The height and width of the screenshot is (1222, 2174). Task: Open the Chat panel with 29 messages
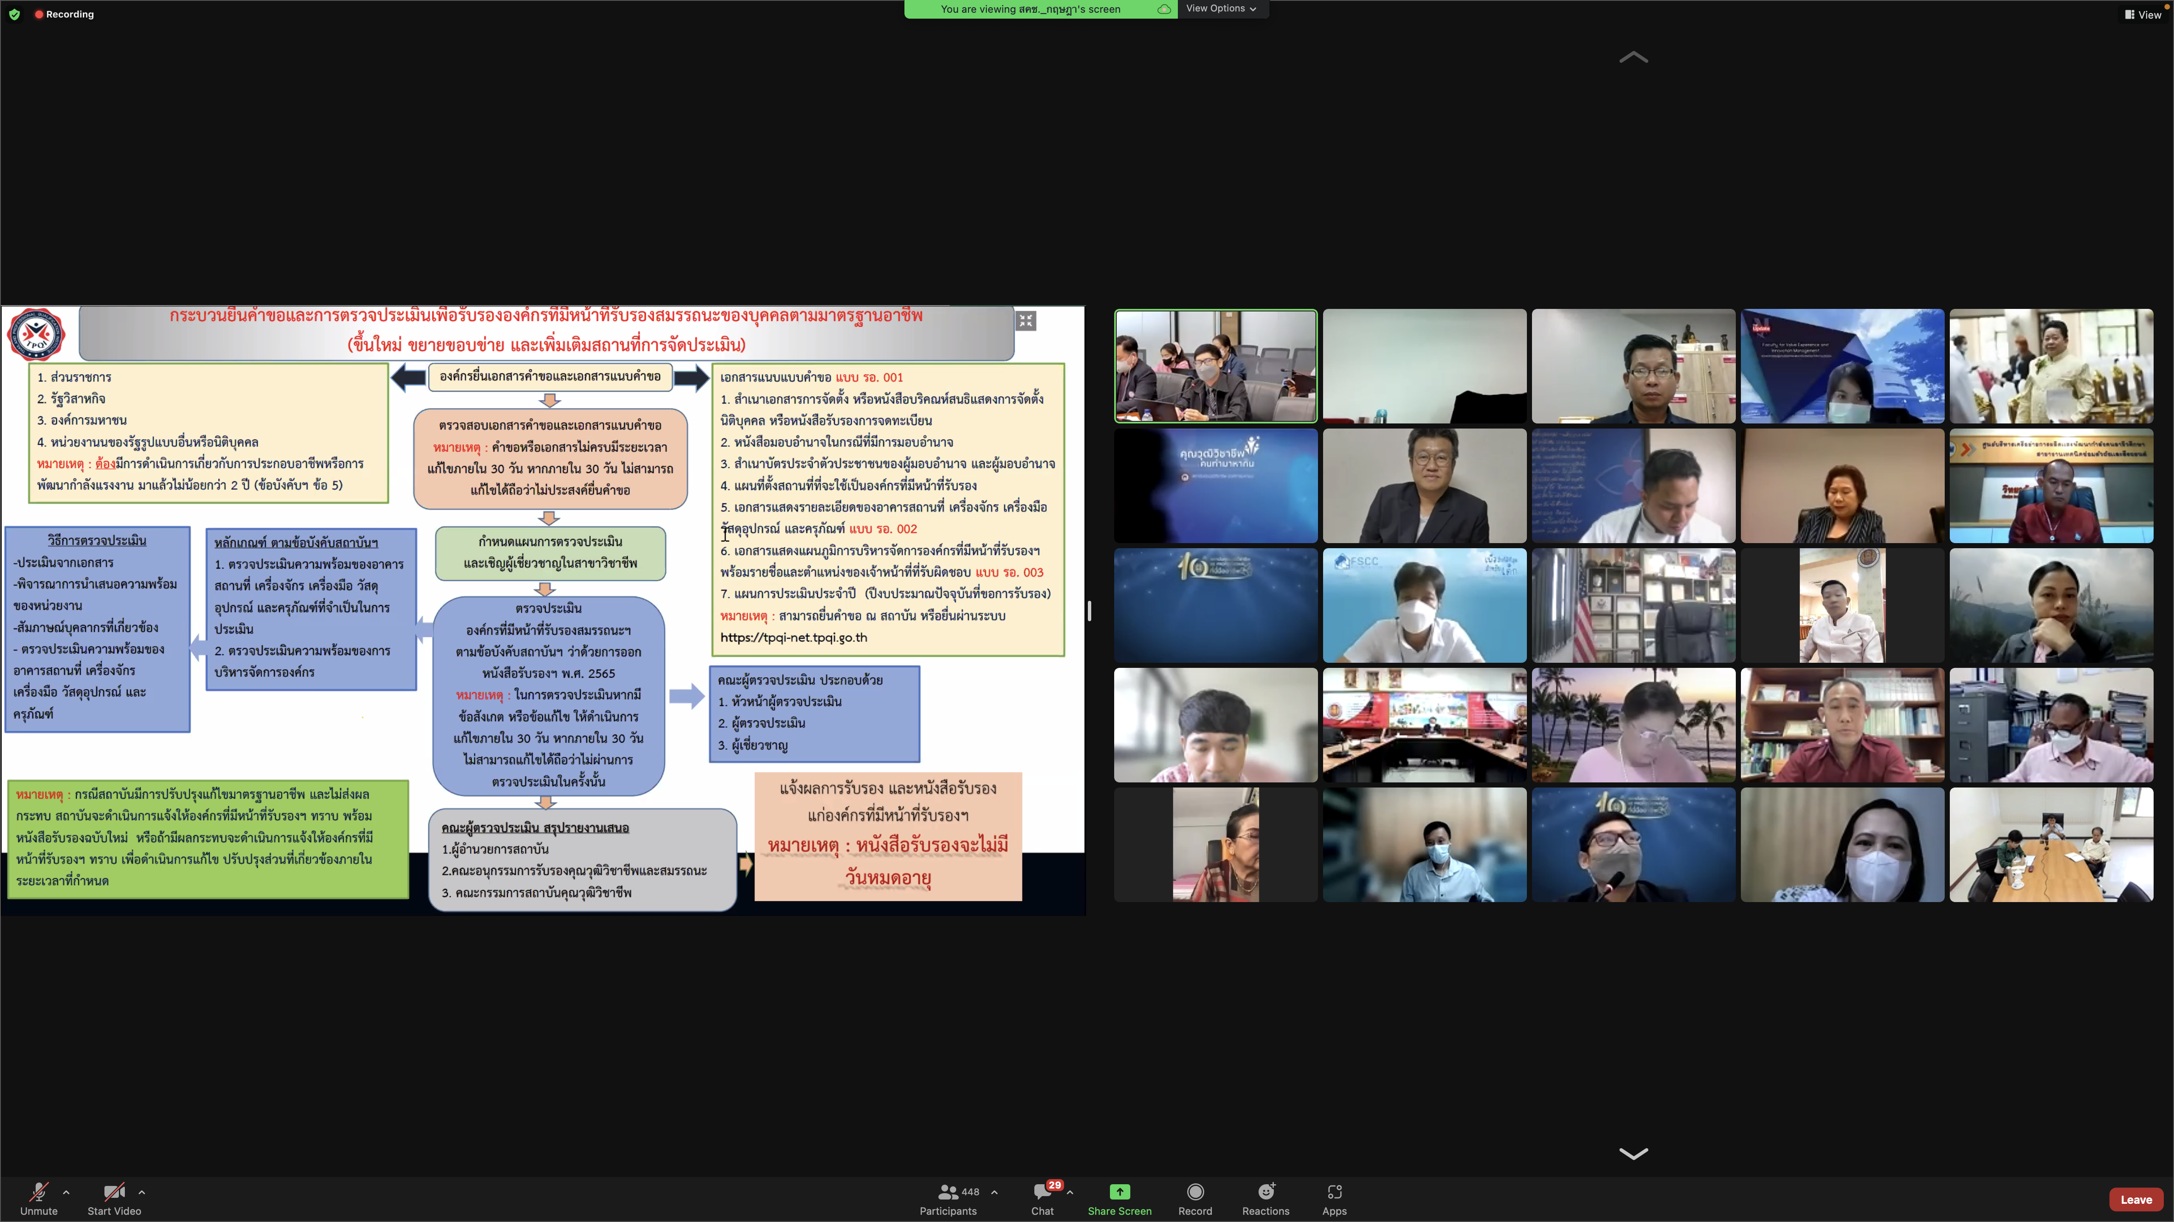point(1043,1198)
